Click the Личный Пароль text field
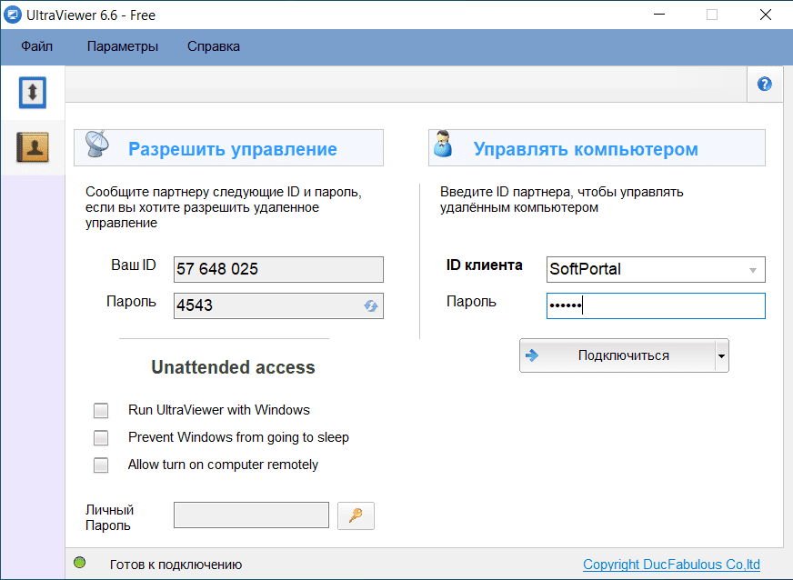The image size is (793, 580). [x=251, y=515]
